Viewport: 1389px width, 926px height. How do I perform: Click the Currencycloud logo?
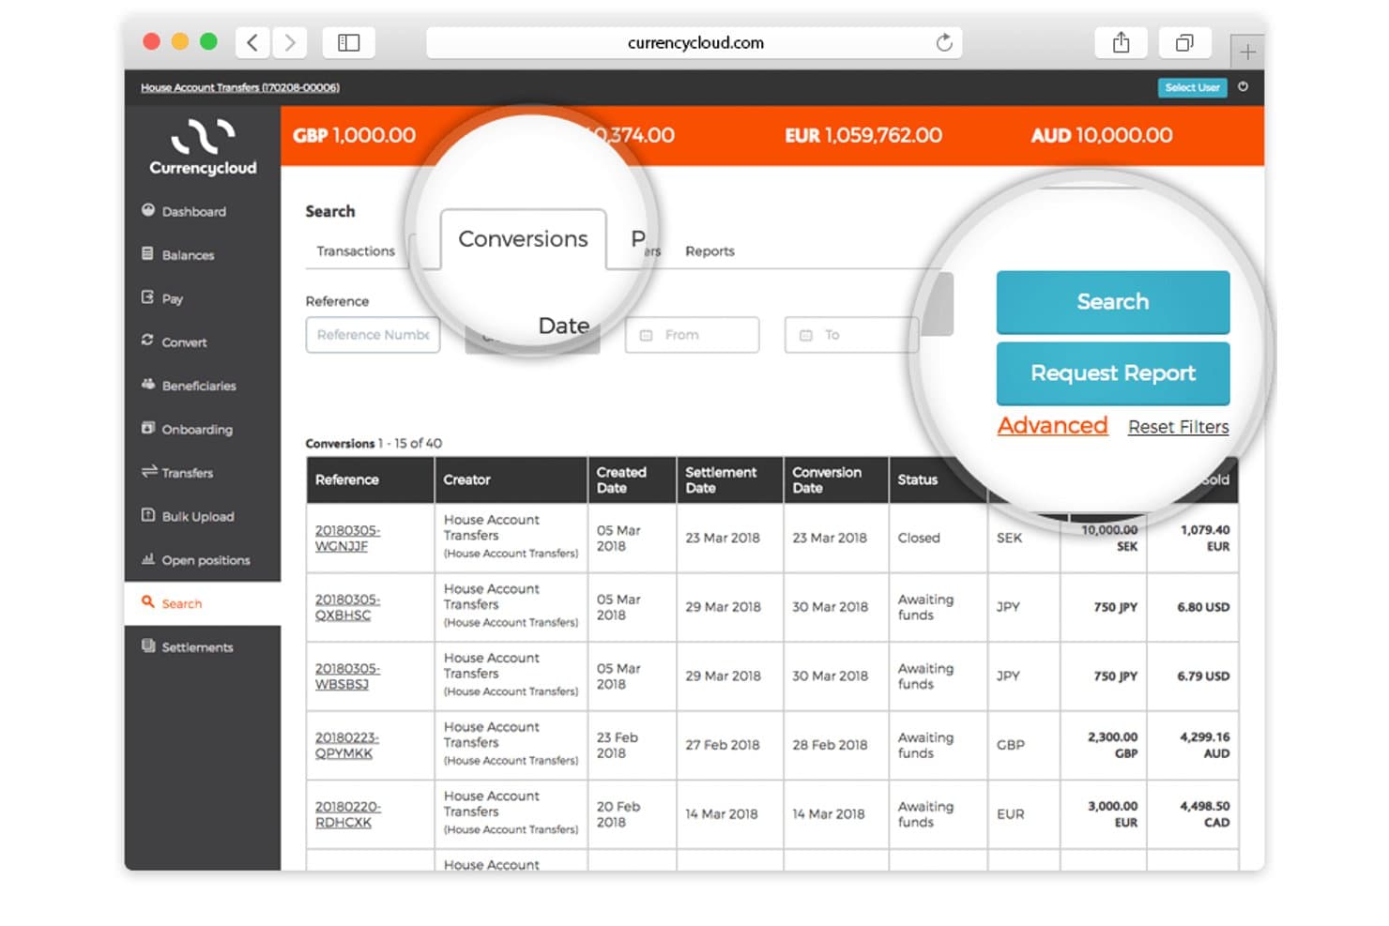[203, 147]
